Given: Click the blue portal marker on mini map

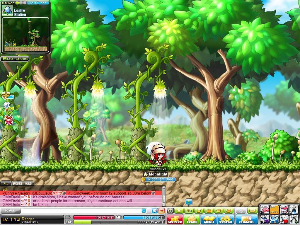Looking at the screenshot, I should (7, 45).
